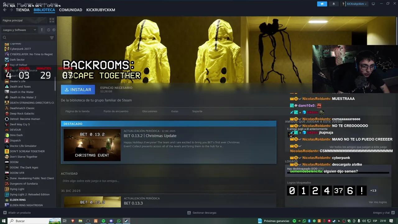This screenshot has height=224, width=398.
Task: Select Dark Sector in library list
Action: click(17, 60)
